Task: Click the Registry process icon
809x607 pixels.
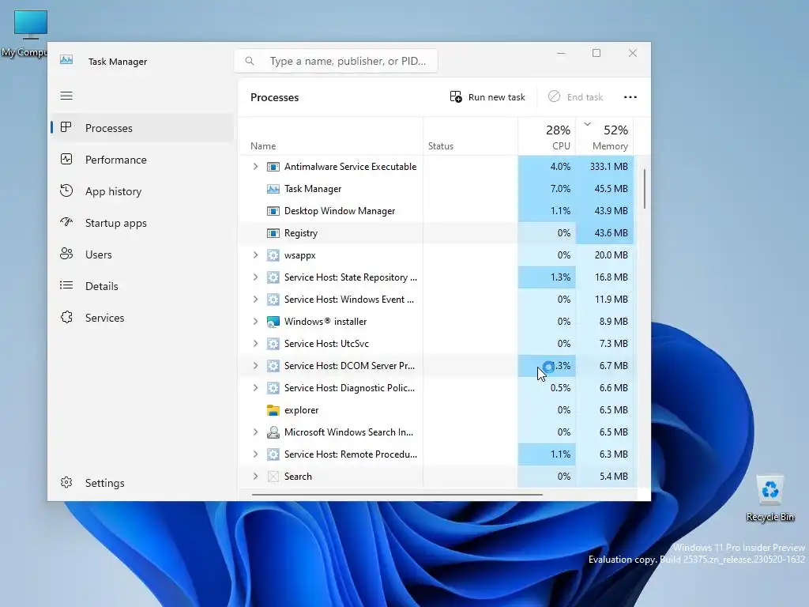Action: coord(273,233)
